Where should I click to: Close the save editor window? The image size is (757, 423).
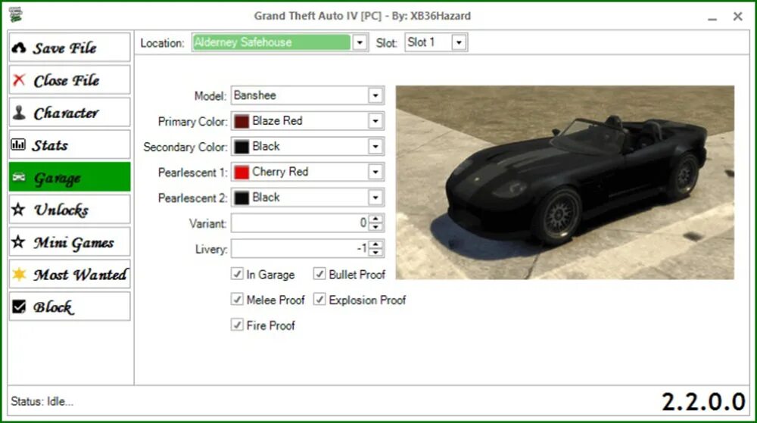pos(737,17)
